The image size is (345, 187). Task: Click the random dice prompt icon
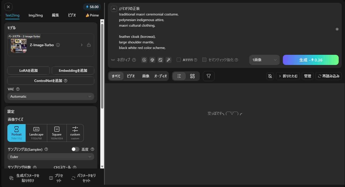[x=152, y=60]
